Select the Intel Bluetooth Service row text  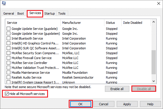point(27,38)
